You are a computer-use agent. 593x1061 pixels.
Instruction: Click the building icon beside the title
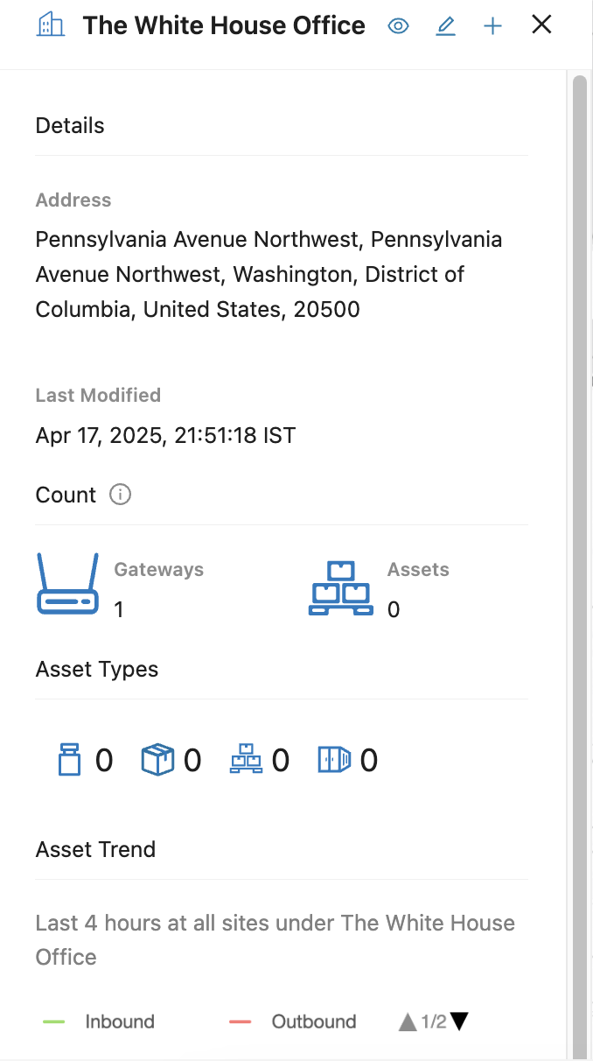[51, 25]
